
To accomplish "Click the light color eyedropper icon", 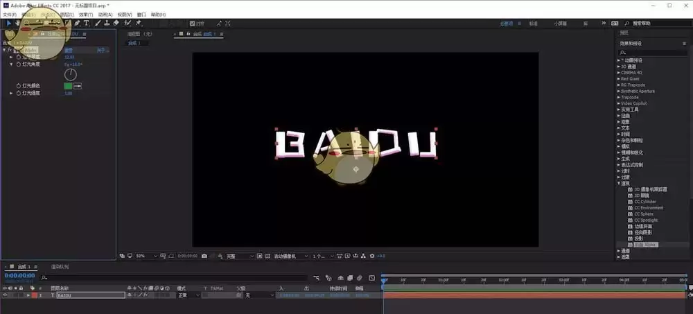I will (x=78, y=86).
